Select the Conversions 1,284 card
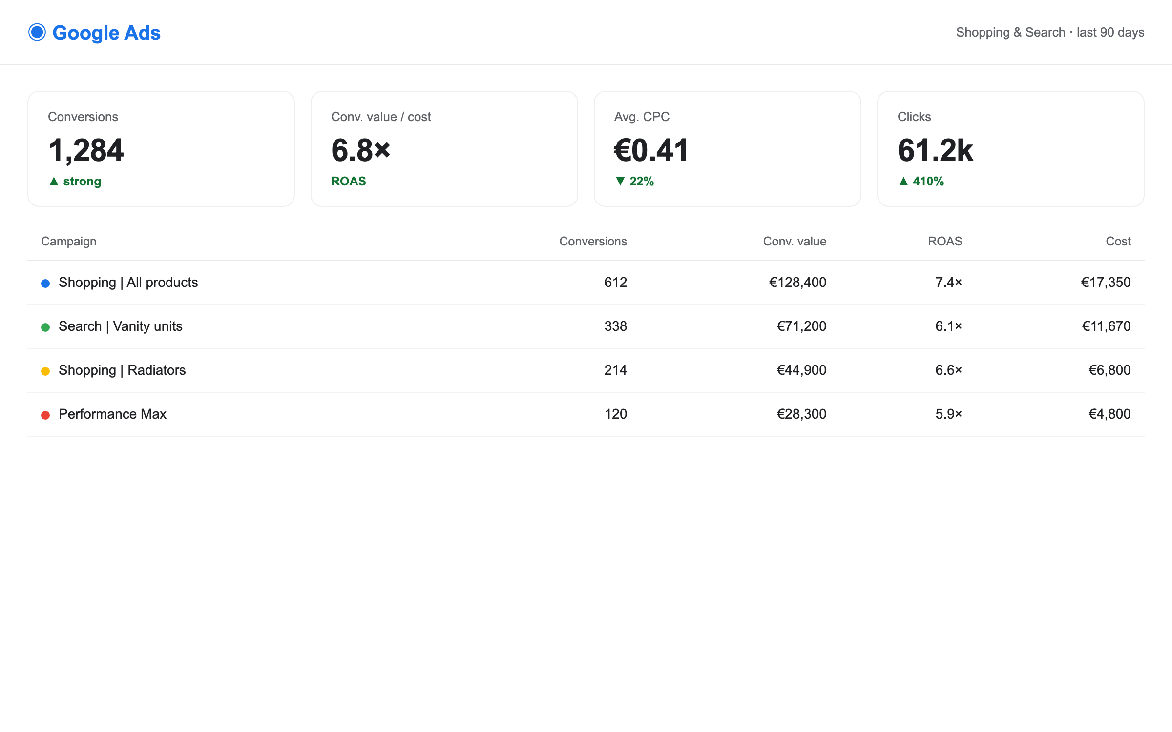Screen dimensions: 1172x732 [x=161, y=149]
